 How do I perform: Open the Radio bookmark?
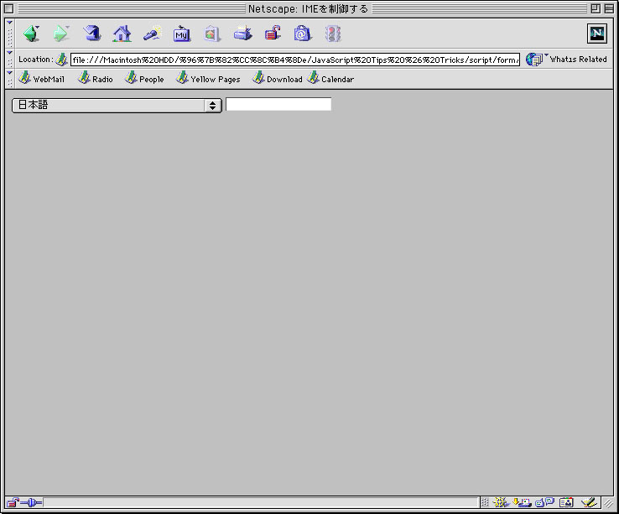pos(95,78)
